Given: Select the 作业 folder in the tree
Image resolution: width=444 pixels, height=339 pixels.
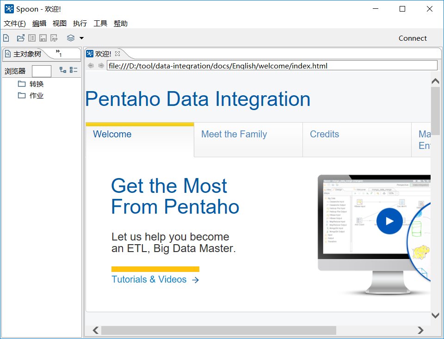Looking at the screenshot, I should [x=31, y=95].
